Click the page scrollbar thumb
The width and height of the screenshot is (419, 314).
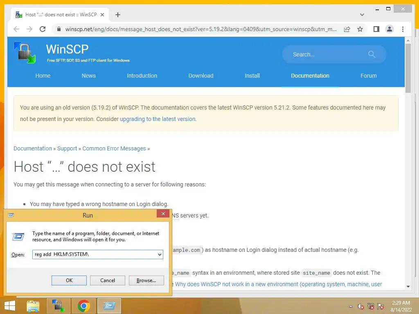point(408,68)
